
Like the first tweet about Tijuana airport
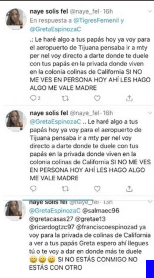click(x=97, y=99)
